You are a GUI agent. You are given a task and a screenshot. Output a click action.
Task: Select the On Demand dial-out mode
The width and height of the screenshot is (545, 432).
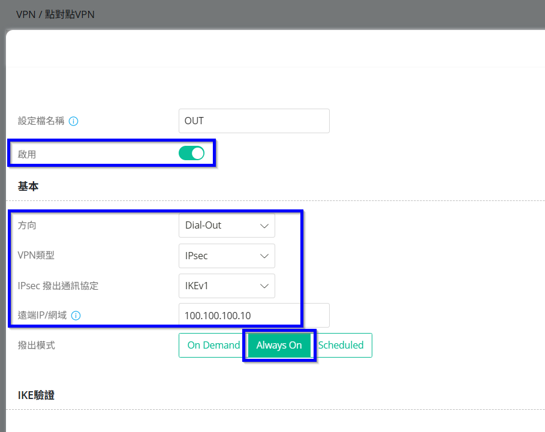point(213,346)
